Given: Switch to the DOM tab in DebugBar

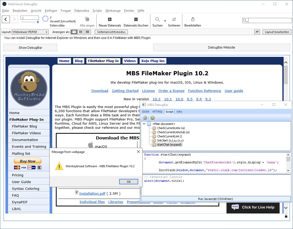Looking at the screenshot, I should coord(145,112).
